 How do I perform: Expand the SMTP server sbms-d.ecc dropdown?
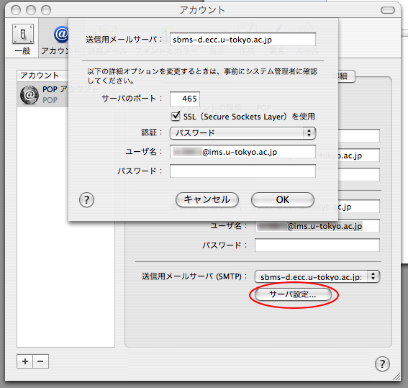(317, 276)
